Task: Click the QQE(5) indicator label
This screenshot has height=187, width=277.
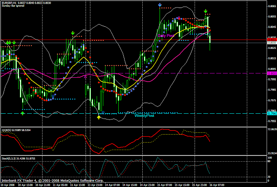Action: [6, 130]
